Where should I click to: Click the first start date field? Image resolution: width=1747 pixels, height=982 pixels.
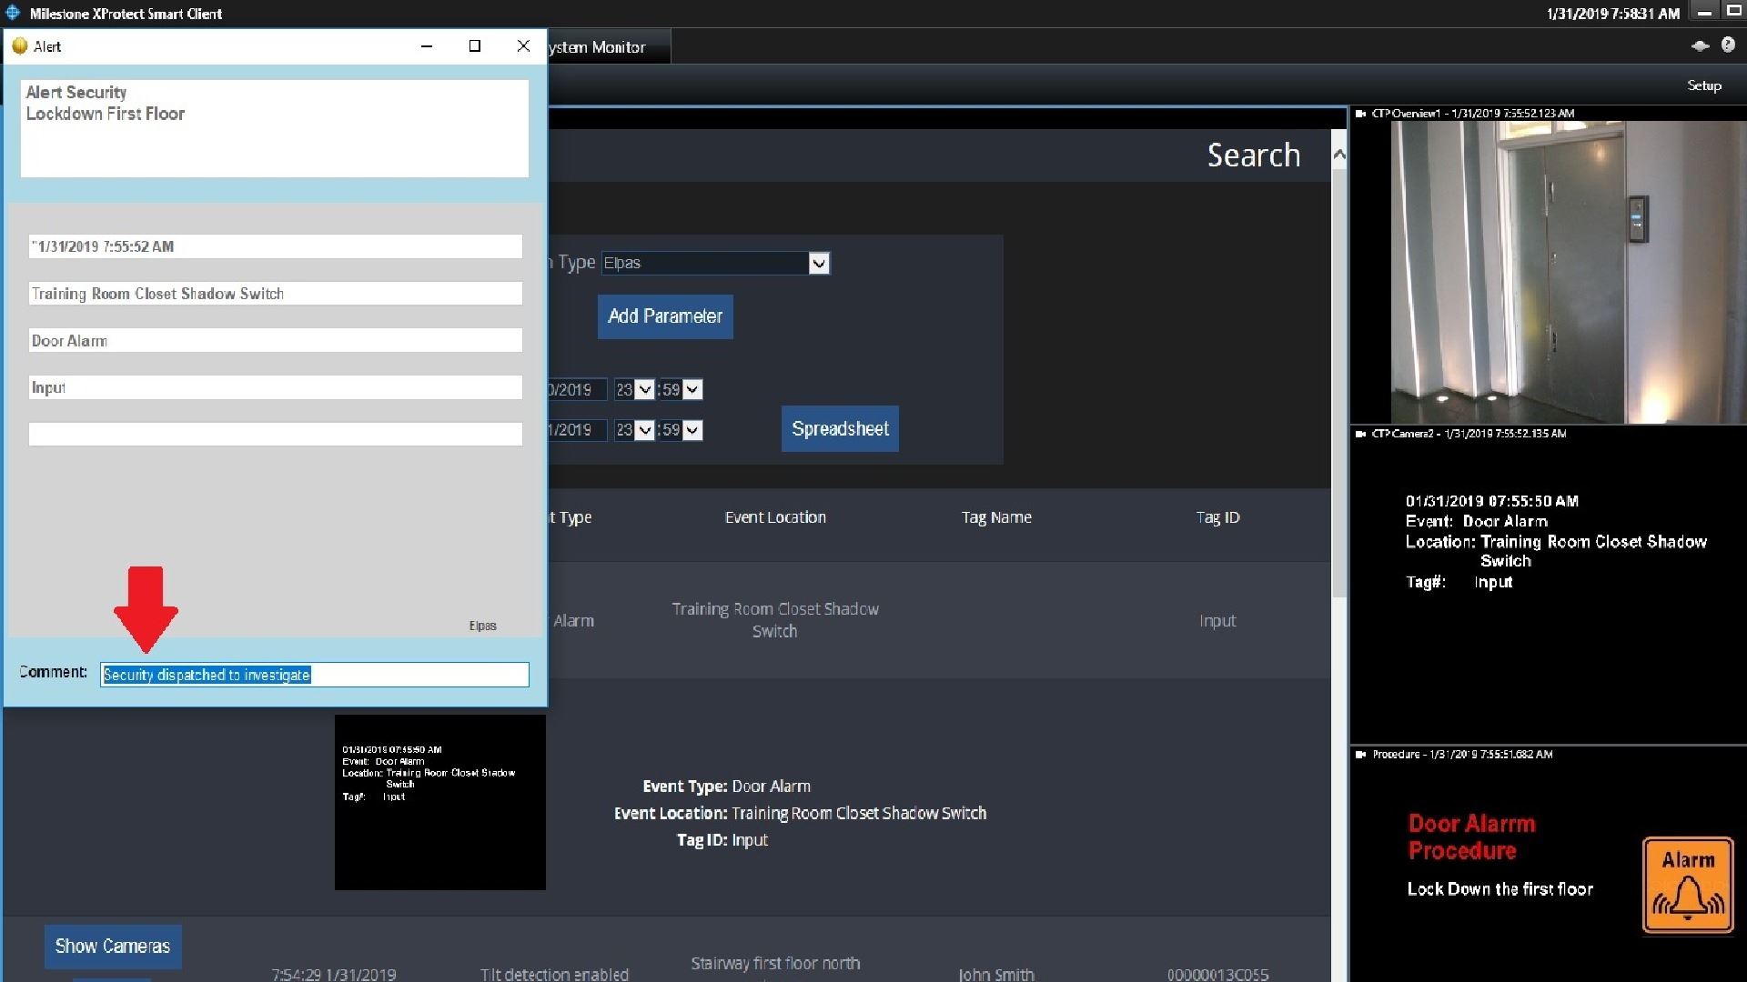click(x=577, y=390)
